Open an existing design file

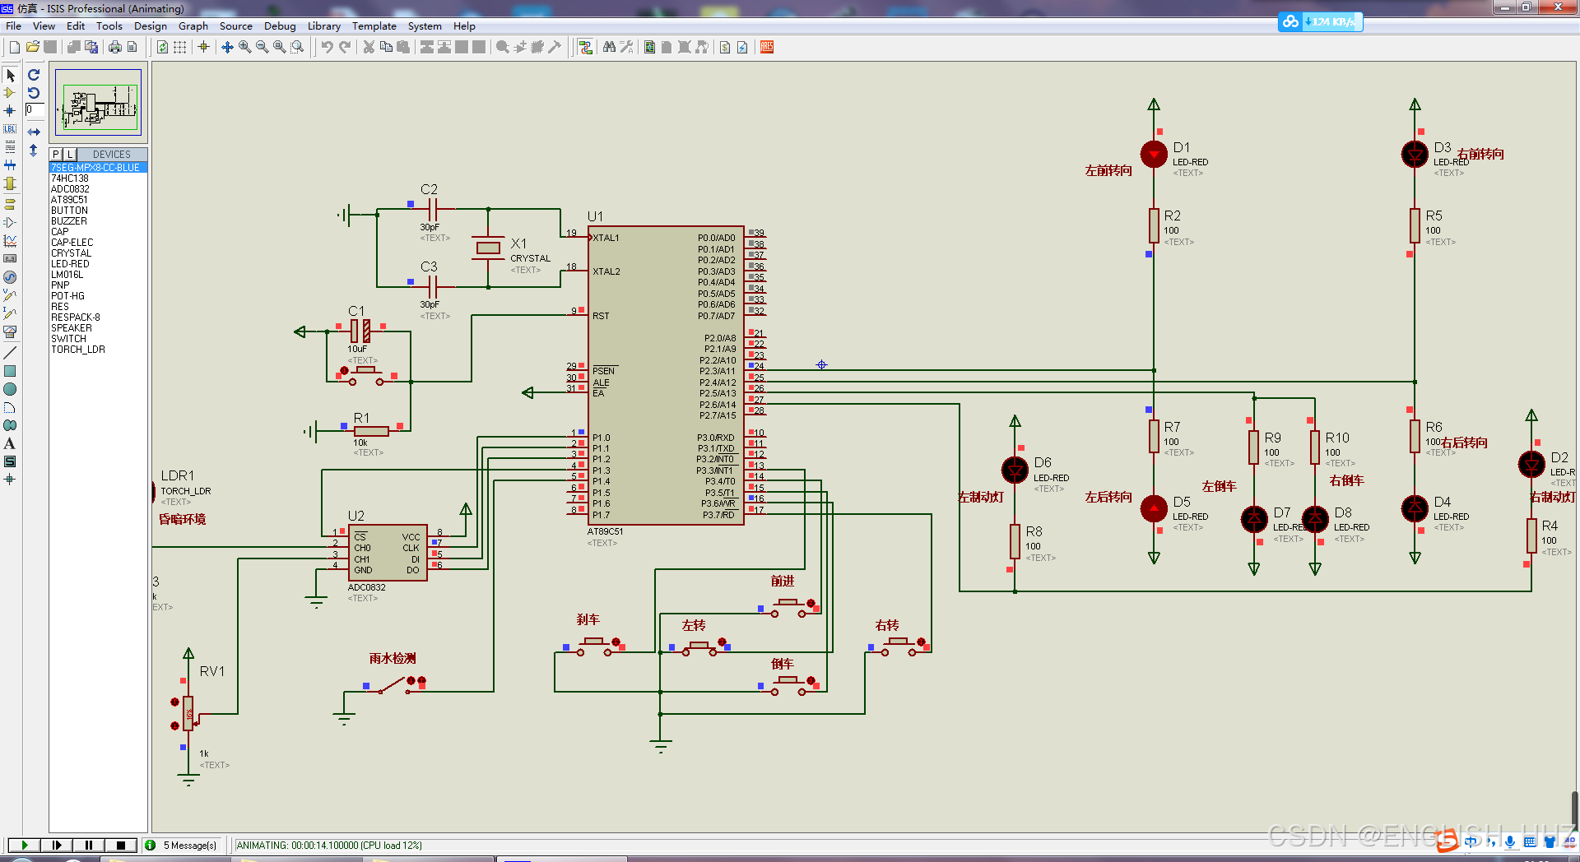(33, 47)
